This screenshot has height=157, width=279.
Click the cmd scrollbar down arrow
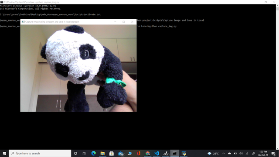click(x=277, y=148)
